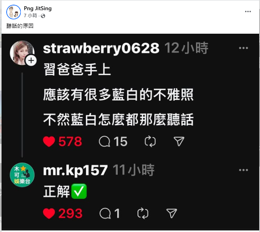Open comments on strawberry0628 post
The width and height of the screenshot is (260, 232).
[x=104, y=142]
